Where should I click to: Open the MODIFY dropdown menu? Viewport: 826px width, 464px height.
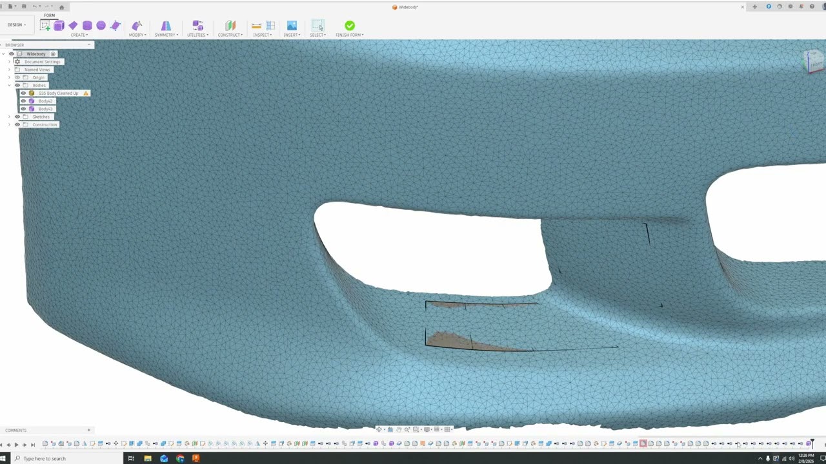[x=137, y=35]
